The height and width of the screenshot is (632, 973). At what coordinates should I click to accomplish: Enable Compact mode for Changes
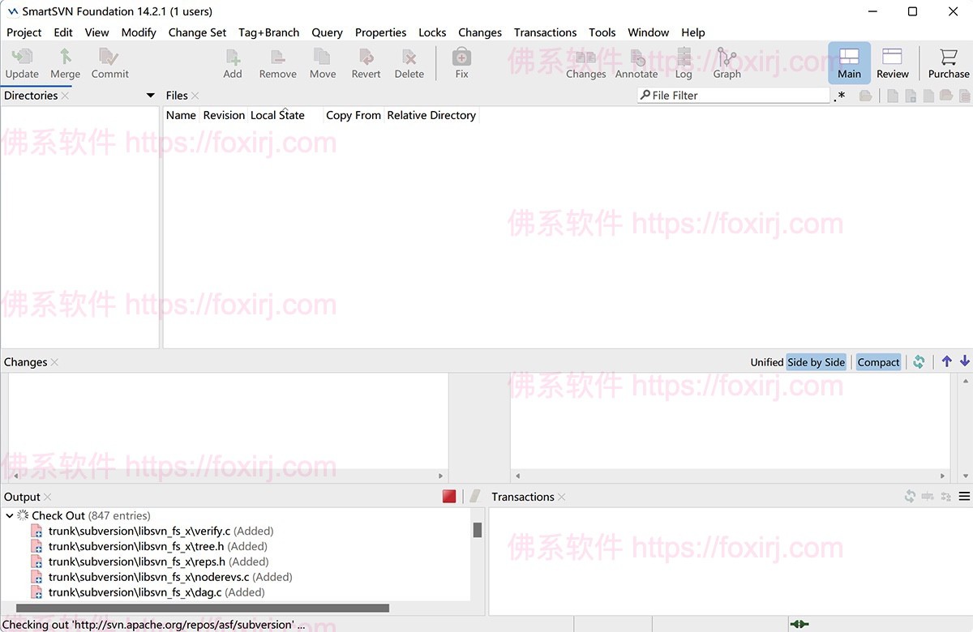click(878, 362)
